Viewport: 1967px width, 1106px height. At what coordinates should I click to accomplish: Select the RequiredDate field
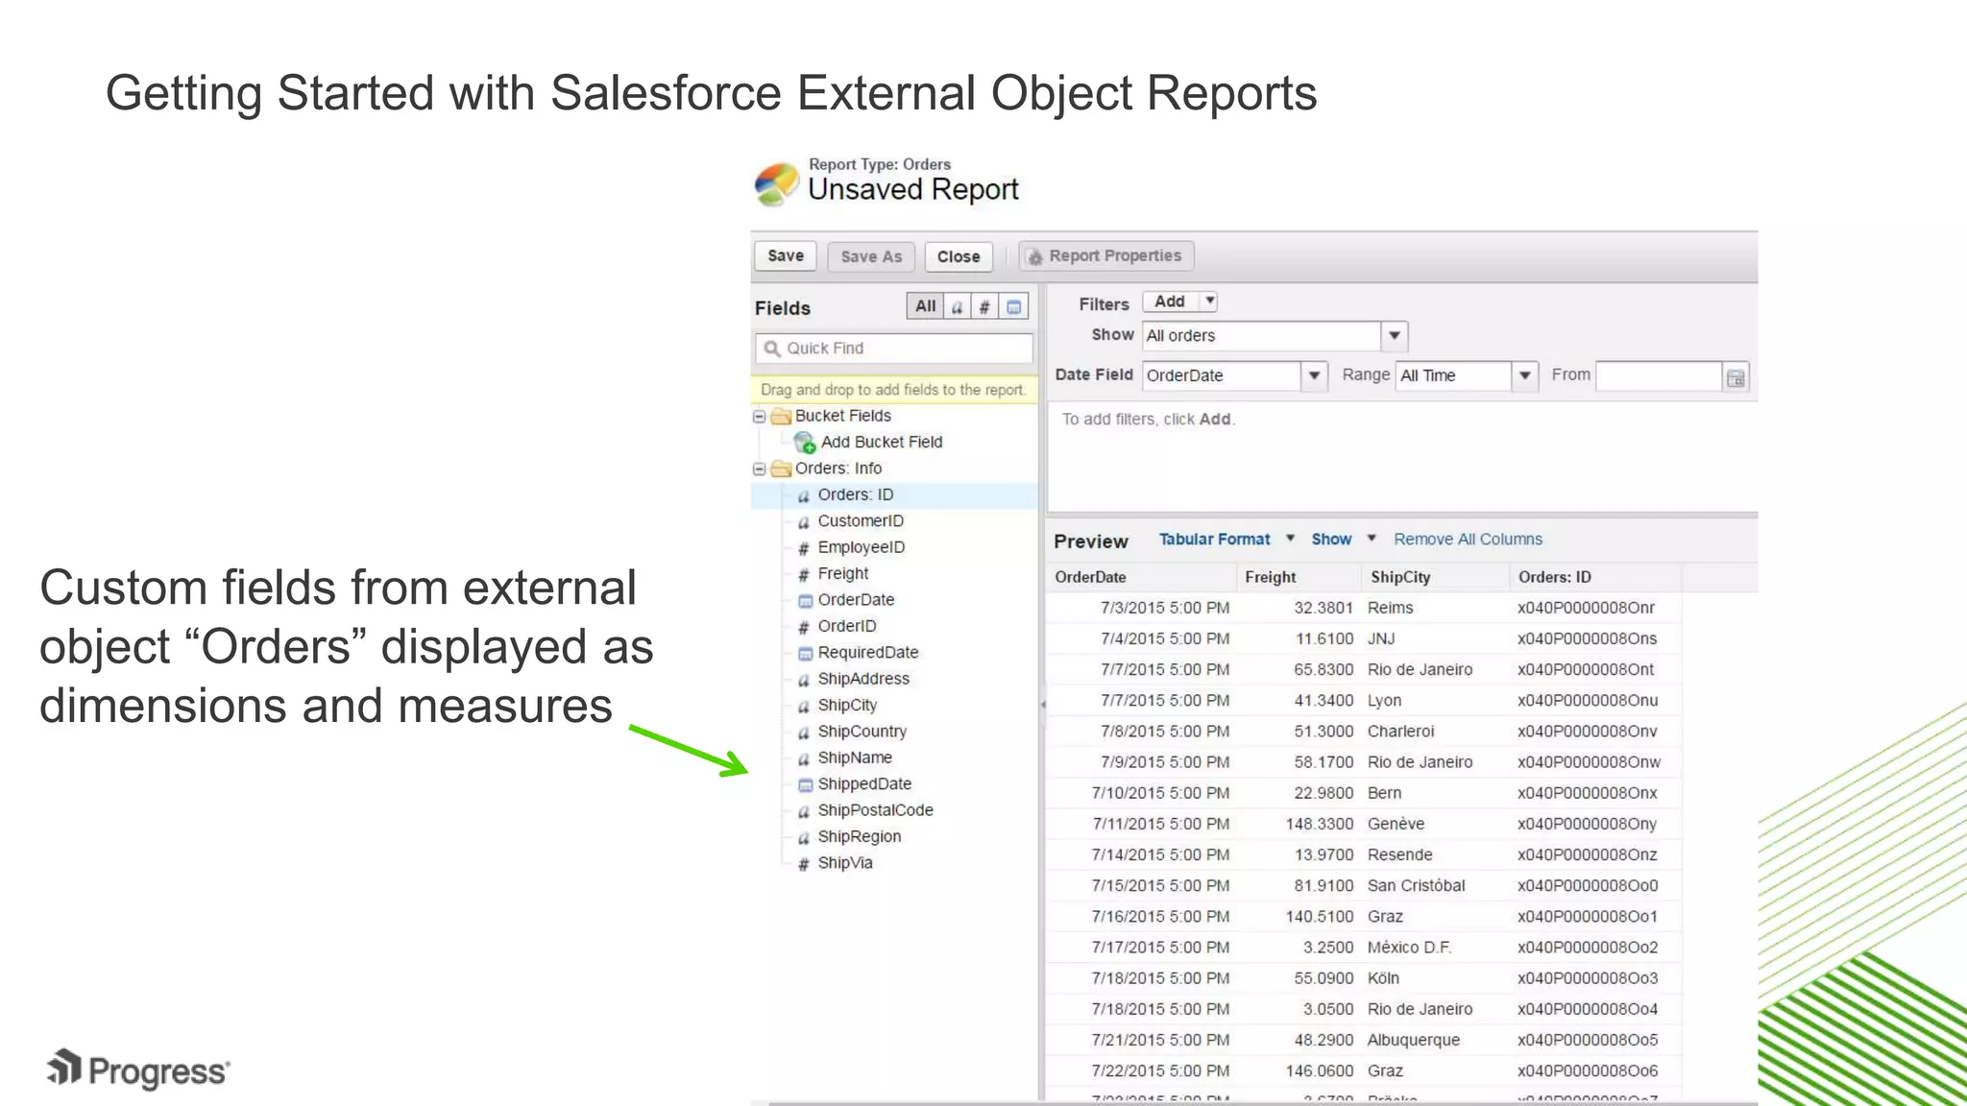[x=867, y=653]
